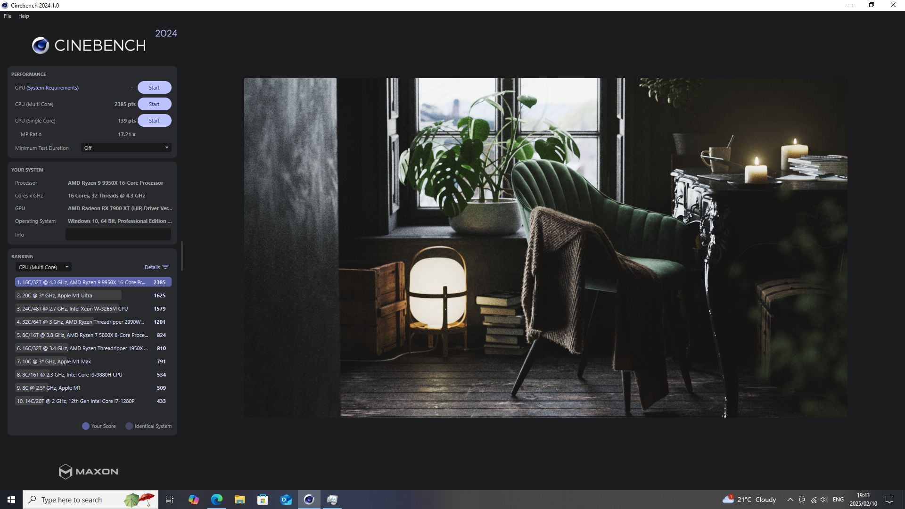905x509 pixels.
Task: Click the 139 pts single core score
Action: pyautogui.click(x=127, y=121)
